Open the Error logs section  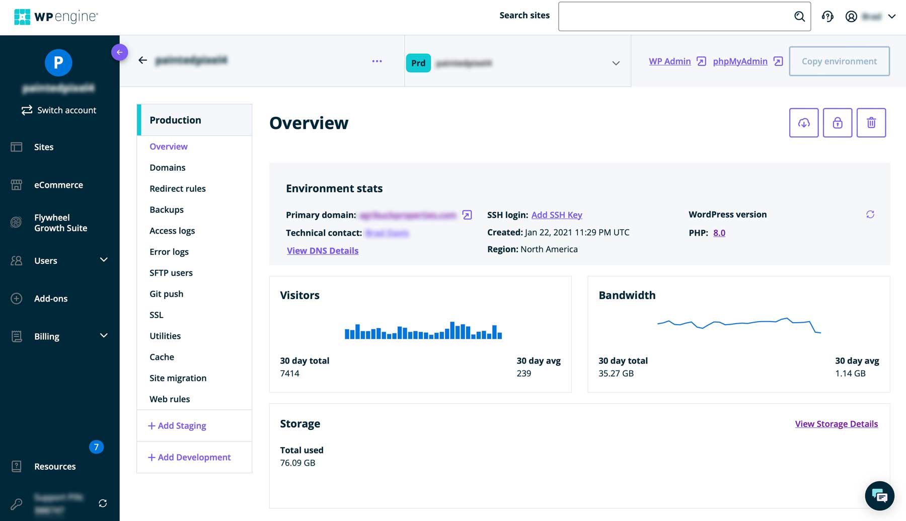[x=169, y=251]
